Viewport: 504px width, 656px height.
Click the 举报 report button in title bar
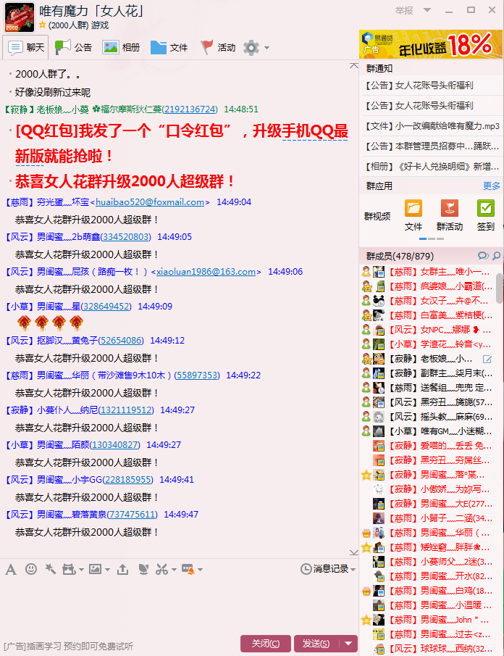click(x=404, y=11)
